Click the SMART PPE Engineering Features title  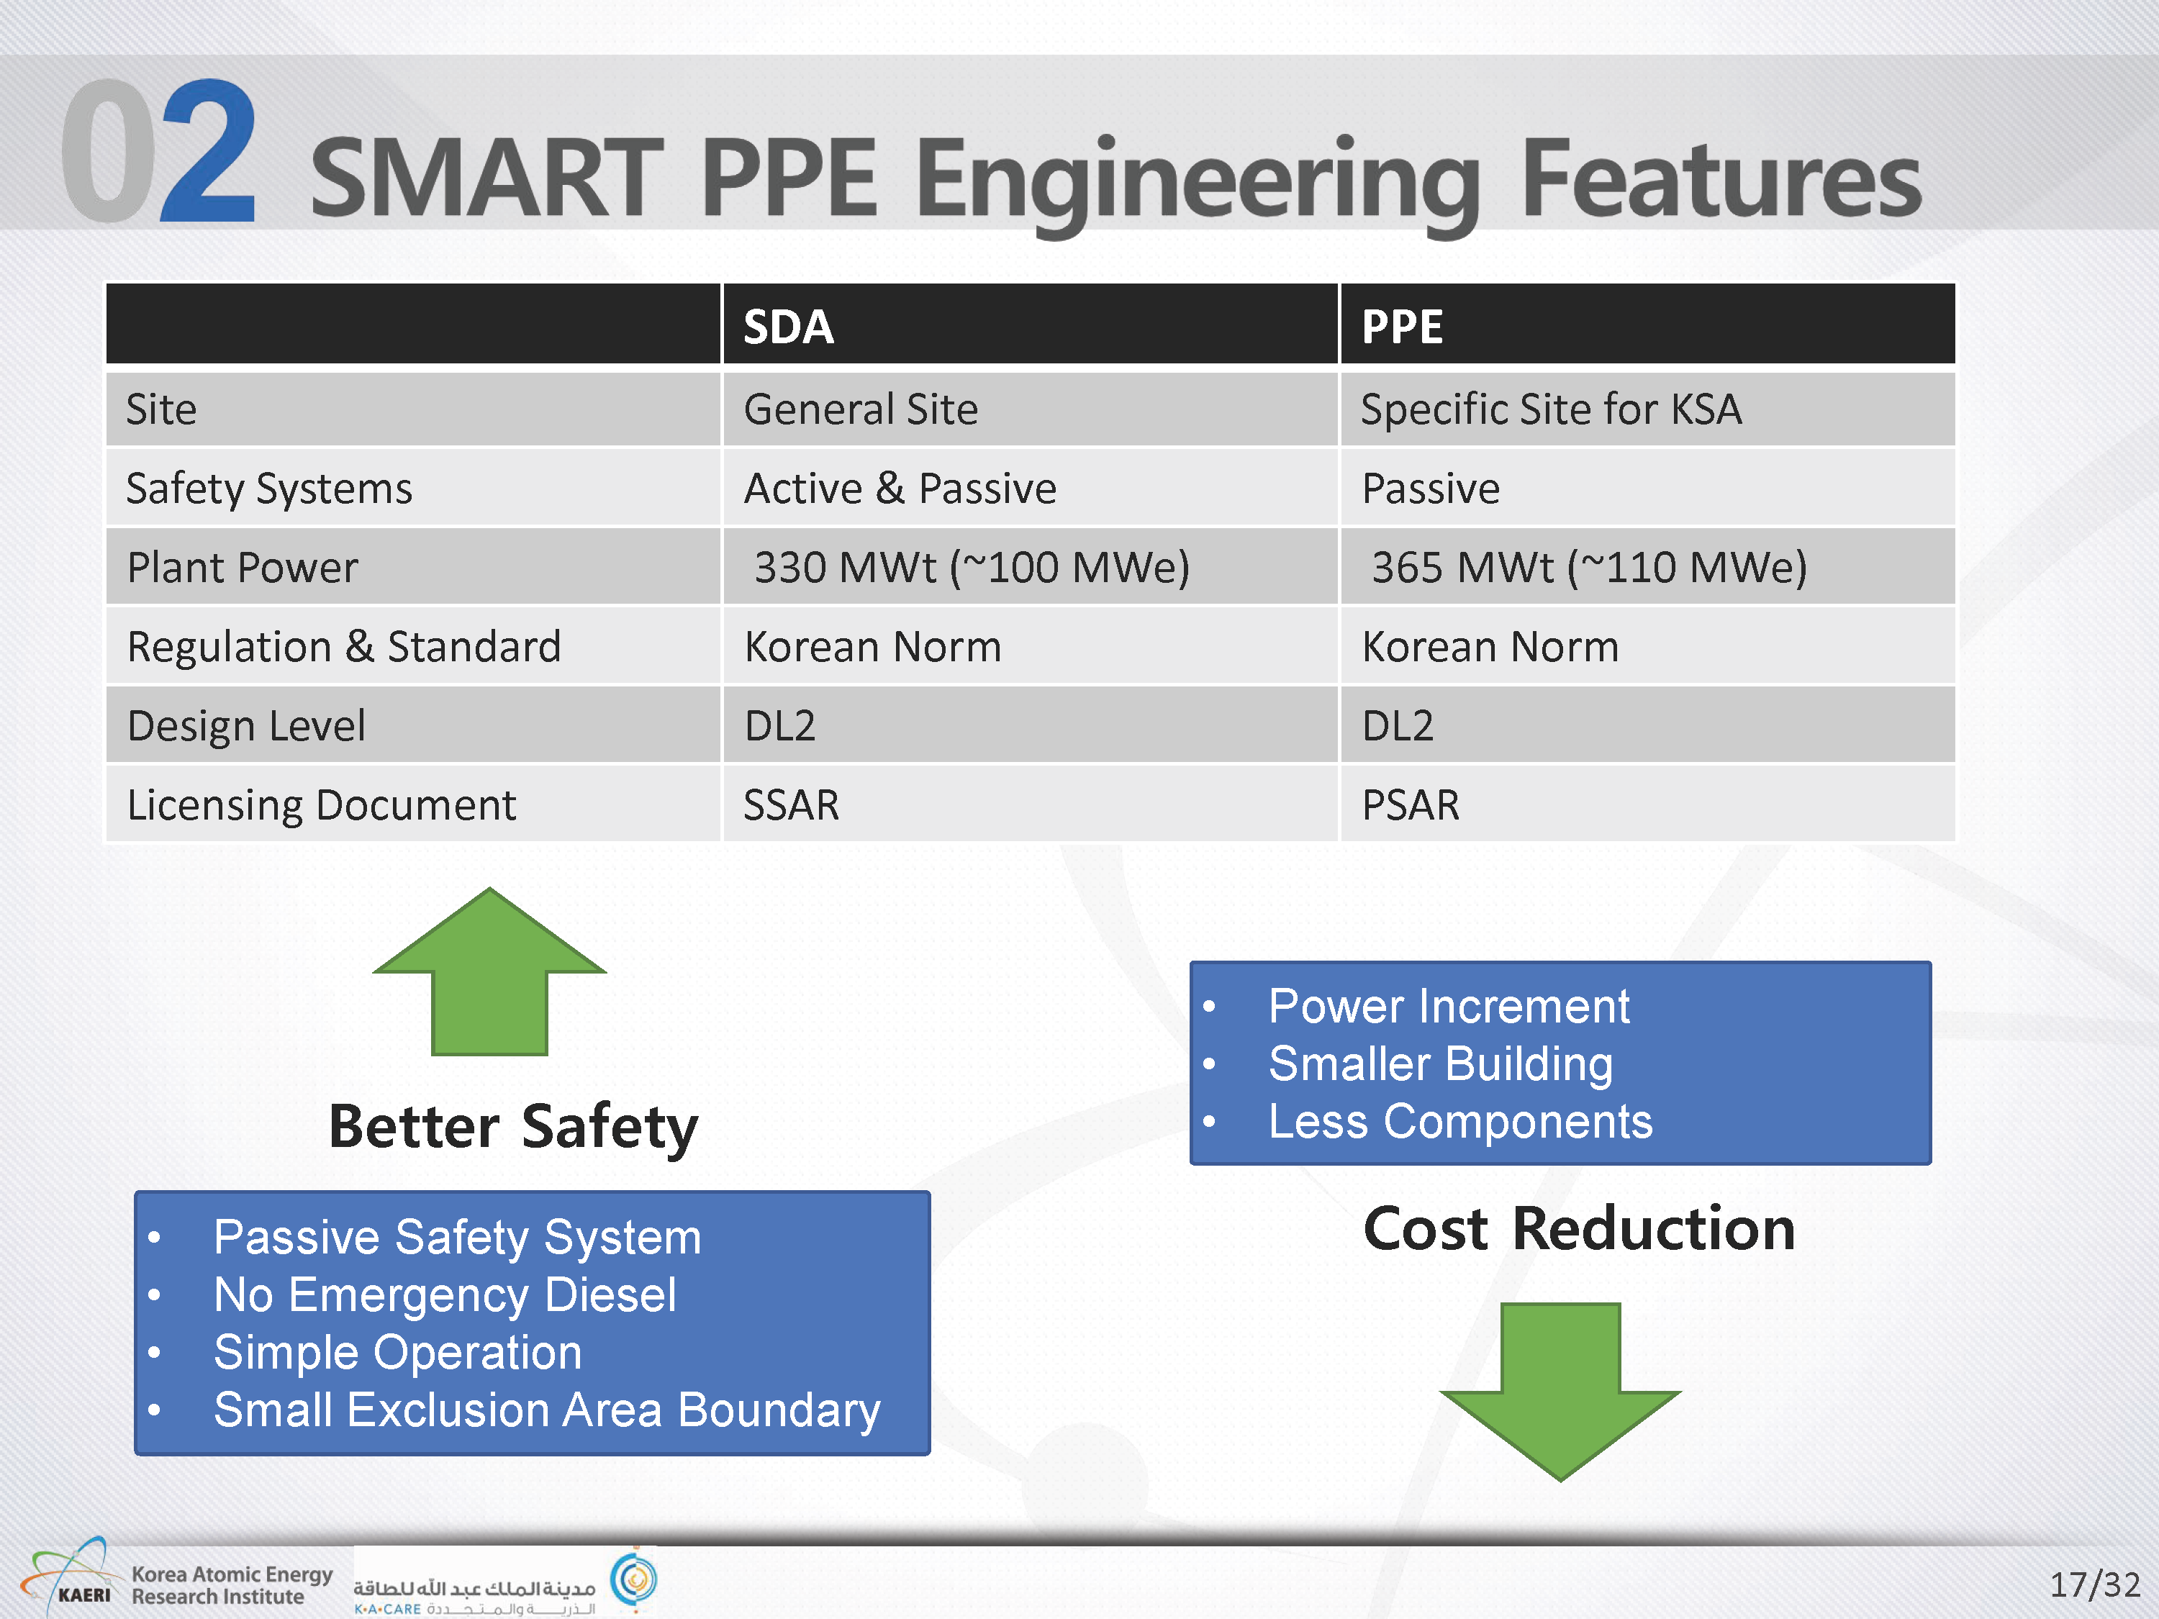click(1115, 178)
